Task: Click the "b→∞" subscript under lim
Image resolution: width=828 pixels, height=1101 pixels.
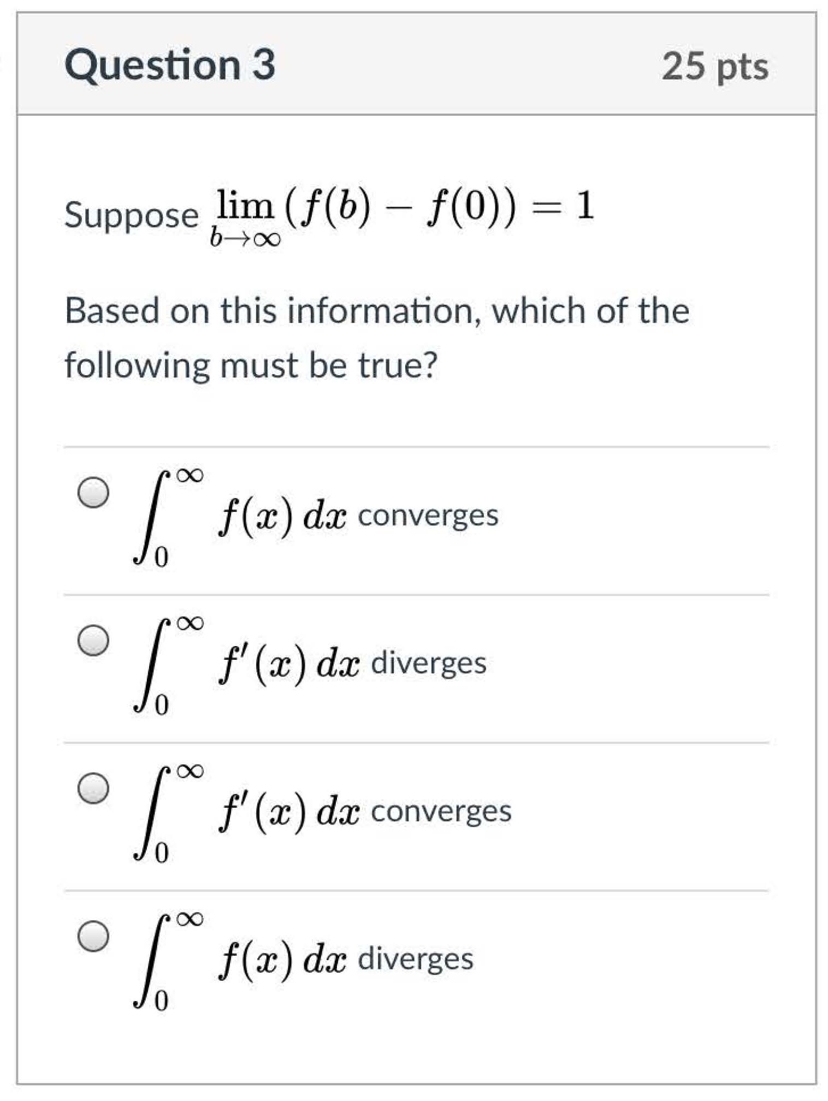Action: tap(245, 239)
